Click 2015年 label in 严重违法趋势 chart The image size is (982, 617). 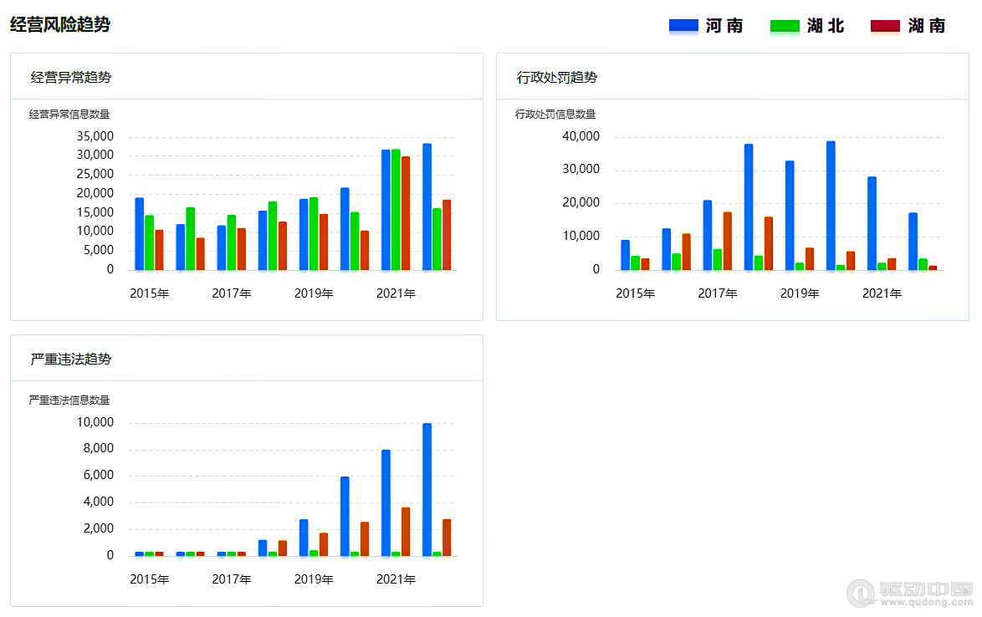click(150, 579)
